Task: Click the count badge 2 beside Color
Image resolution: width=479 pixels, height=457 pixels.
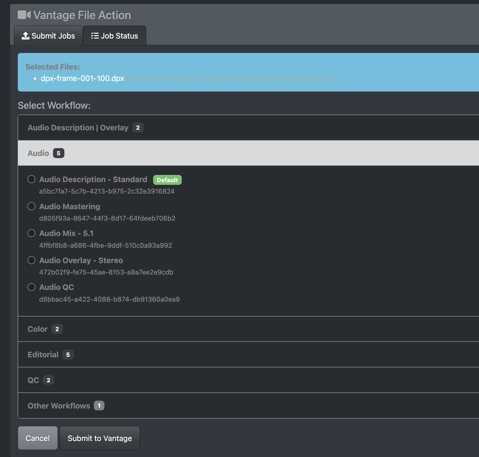Action: (x=57, y=329)
